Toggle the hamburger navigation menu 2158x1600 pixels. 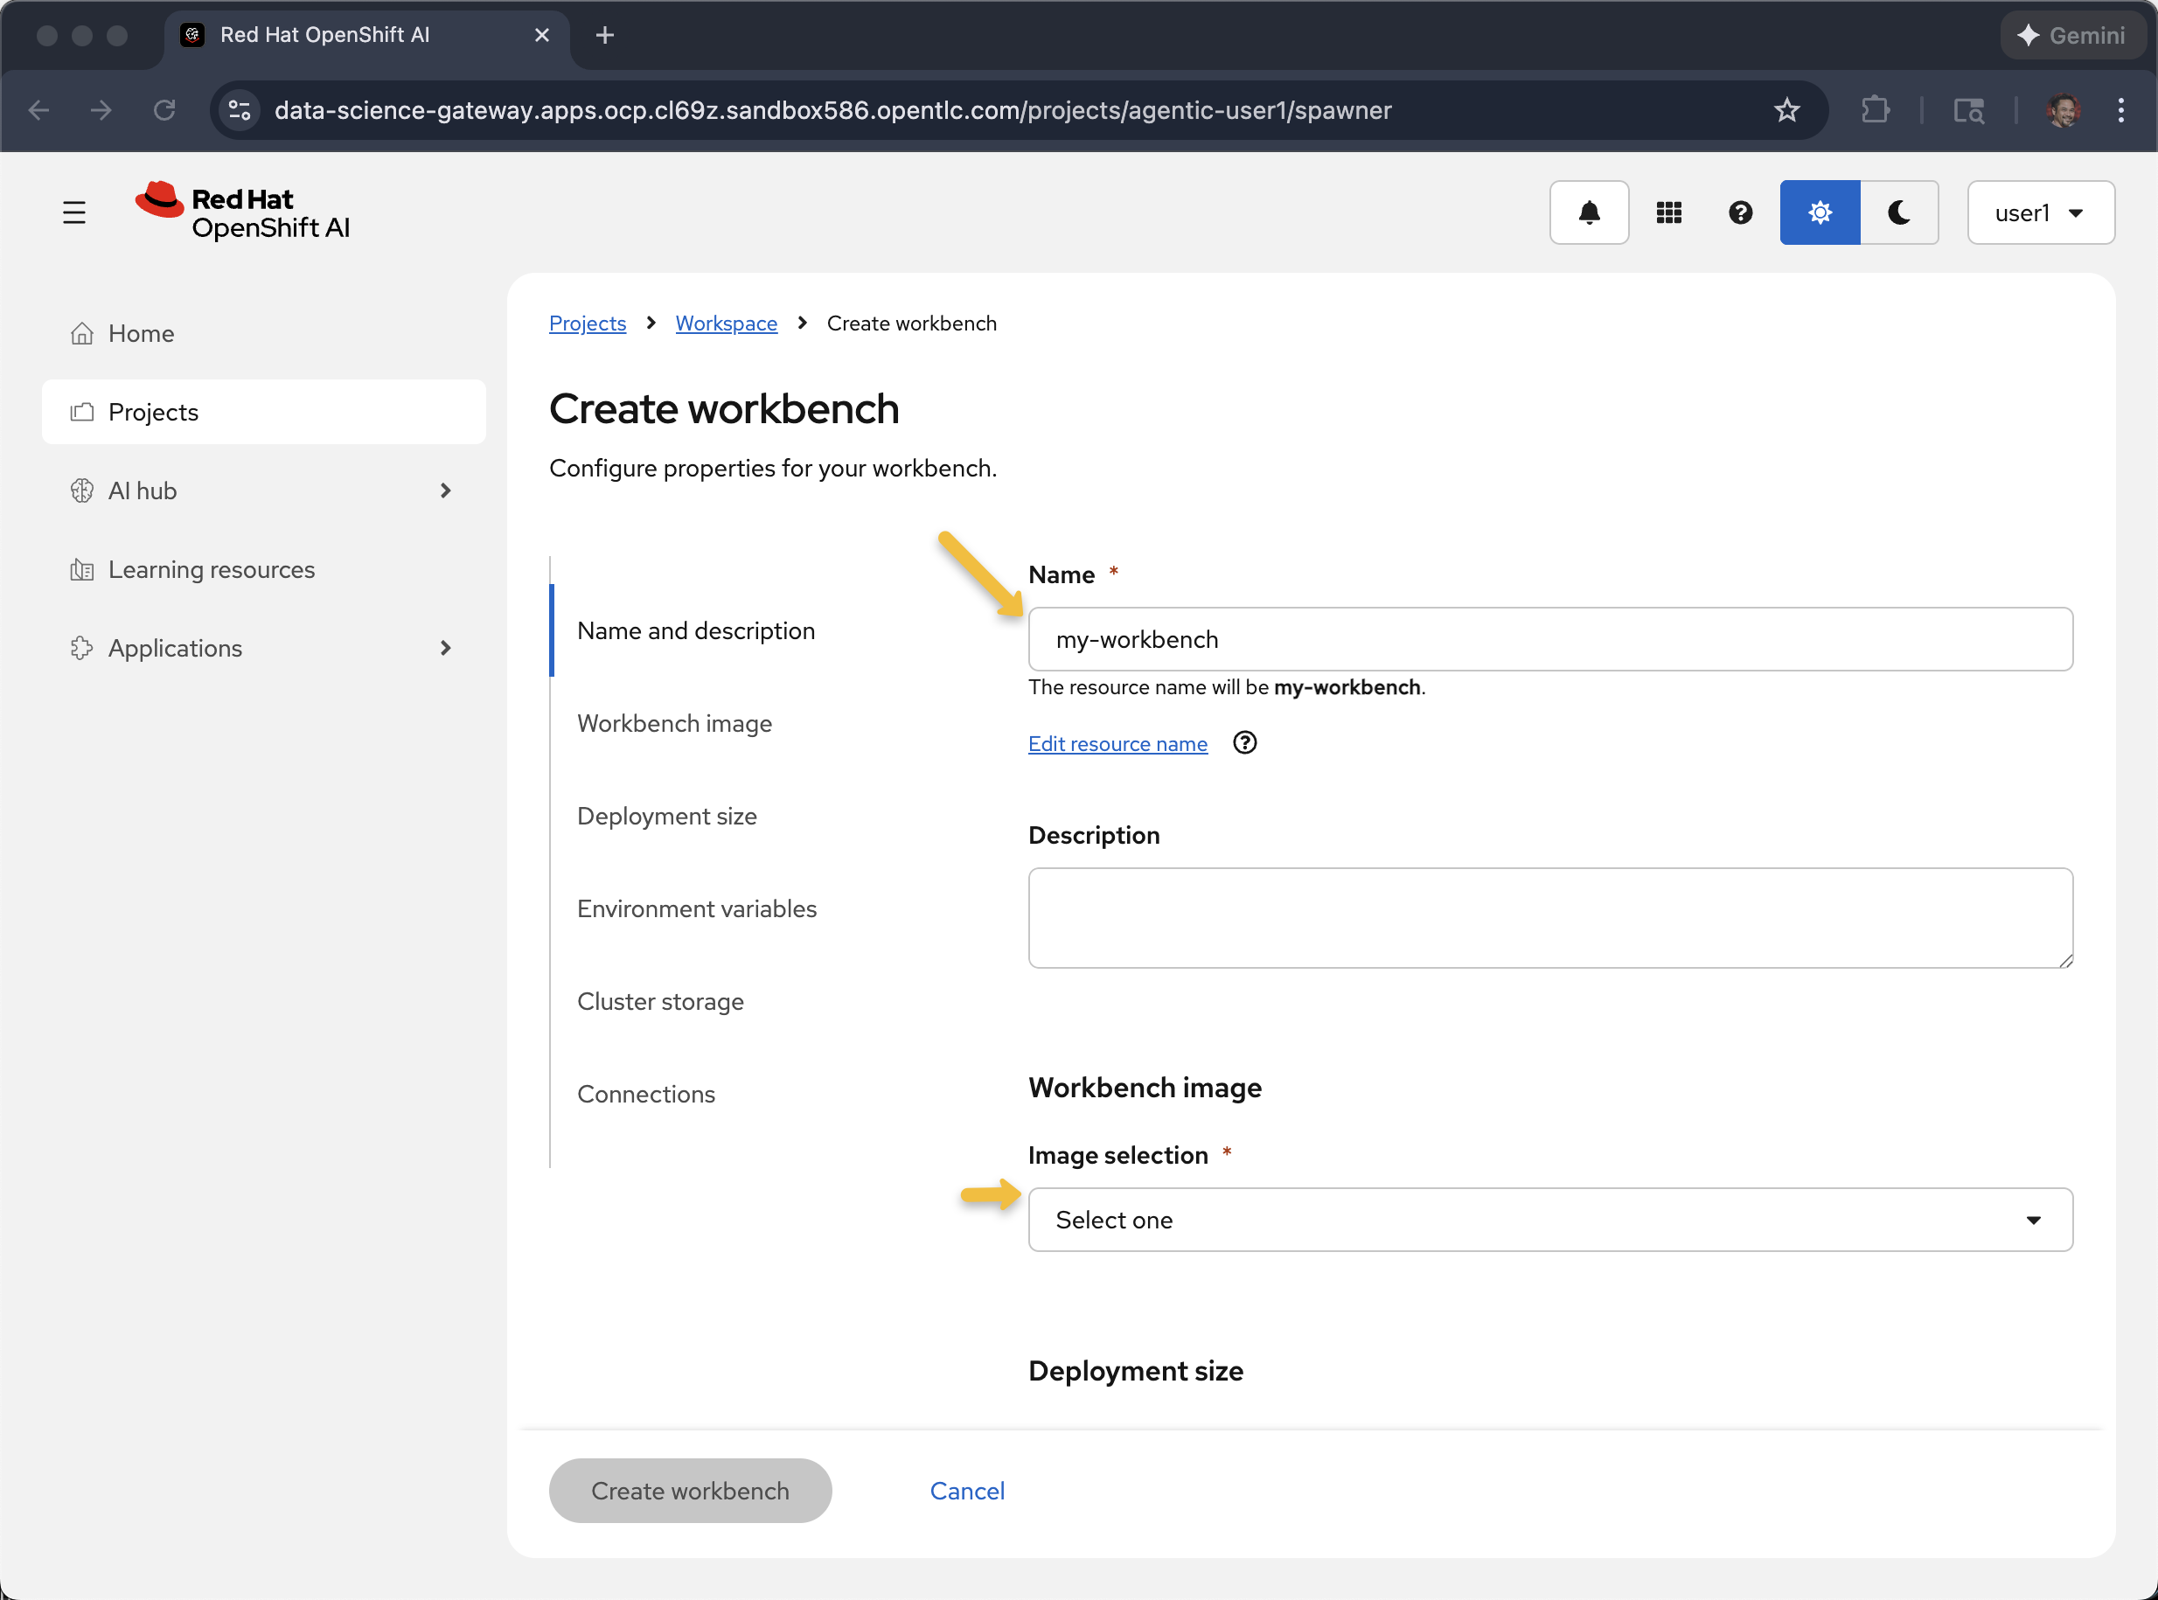pyautogui.click(x=73, y=212)
